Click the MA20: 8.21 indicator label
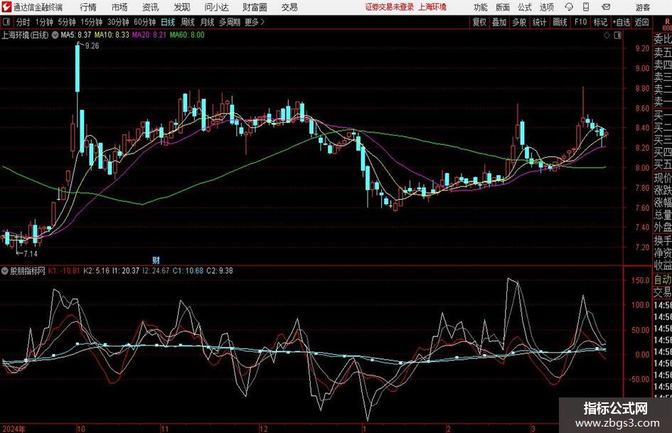672x433 pixels. (x=149, y=35)
